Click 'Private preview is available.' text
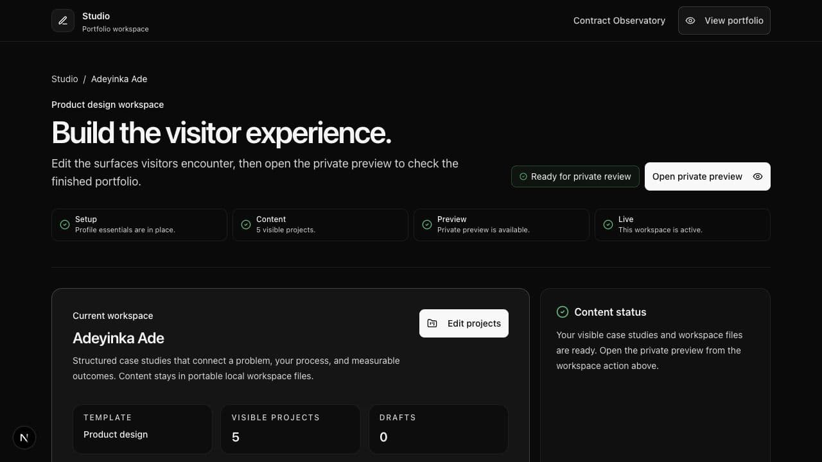Screen dimensions: 822x462 (484, 230)
